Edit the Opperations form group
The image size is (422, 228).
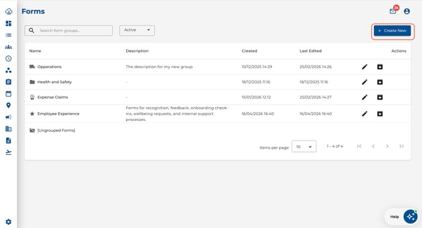coord(365,67)
